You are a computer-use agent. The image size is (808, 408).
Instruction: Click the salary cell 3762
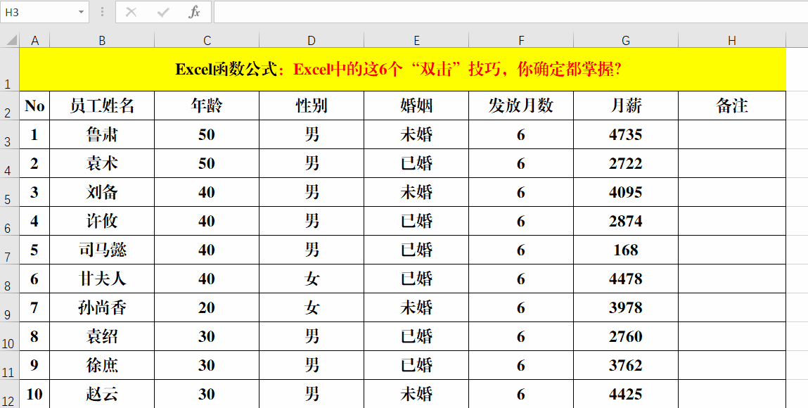click(626, 366)
